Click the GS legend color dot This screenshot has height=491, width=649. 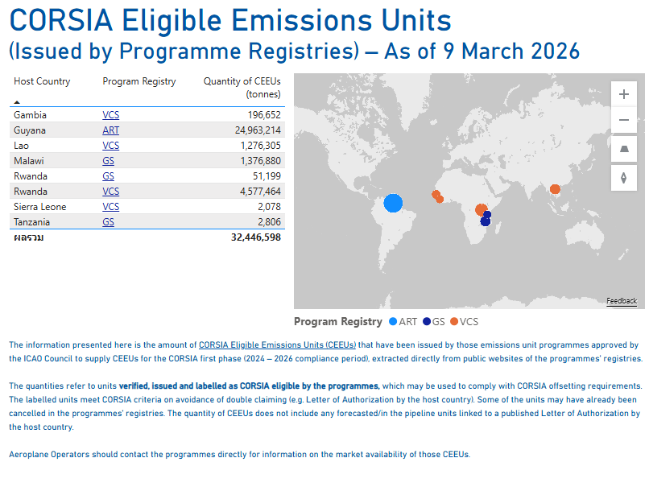(427, 321)
